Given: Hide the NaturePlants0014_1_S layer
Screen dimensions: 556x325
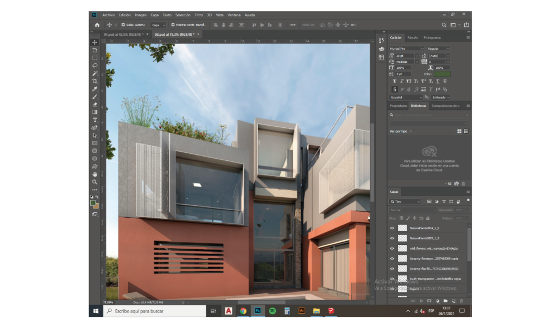Looking at the screenshot, I should point(392,228).
